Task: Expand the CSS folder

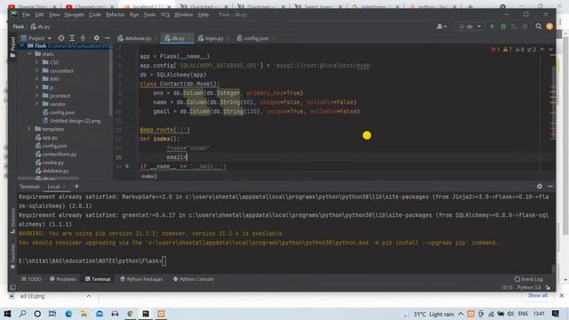Action: 36,62
